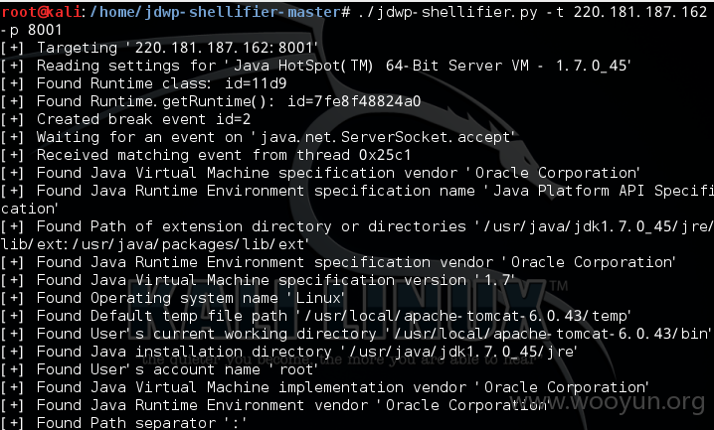Click the 'Reading settings for' line
The image size is (714, 430).
click(315, 66)
